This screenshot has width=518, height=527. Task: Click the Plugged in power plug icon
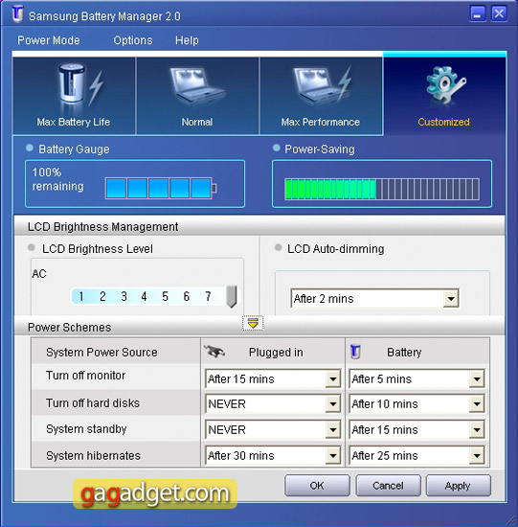[214, 352]
